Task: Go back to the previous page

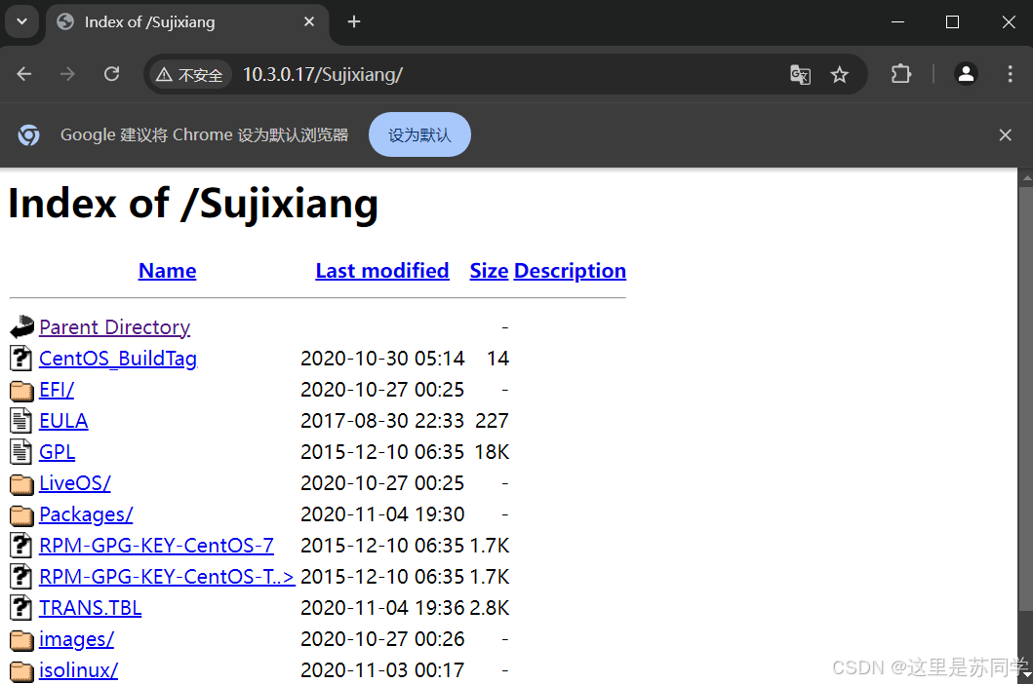Action: pos(24,74)
